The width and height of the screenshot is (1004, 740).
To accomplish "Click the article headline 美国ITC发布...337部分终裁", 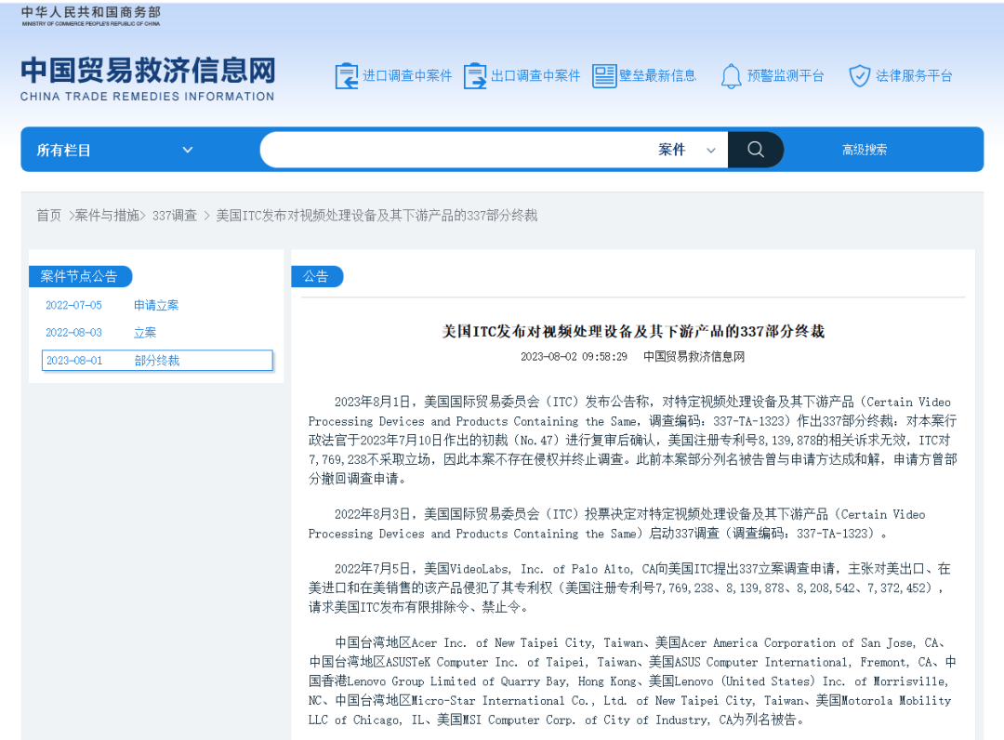I will pyautogui.click(x=633, y=331).
